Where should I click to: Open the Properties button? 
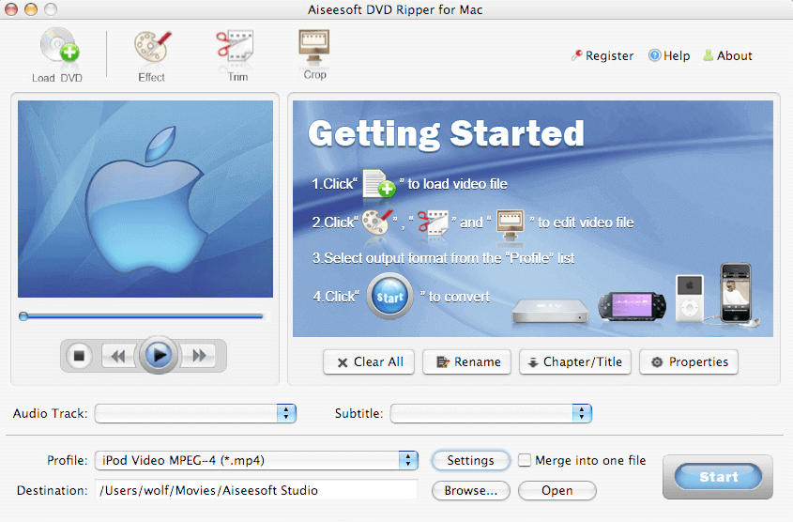pos(689,362)
